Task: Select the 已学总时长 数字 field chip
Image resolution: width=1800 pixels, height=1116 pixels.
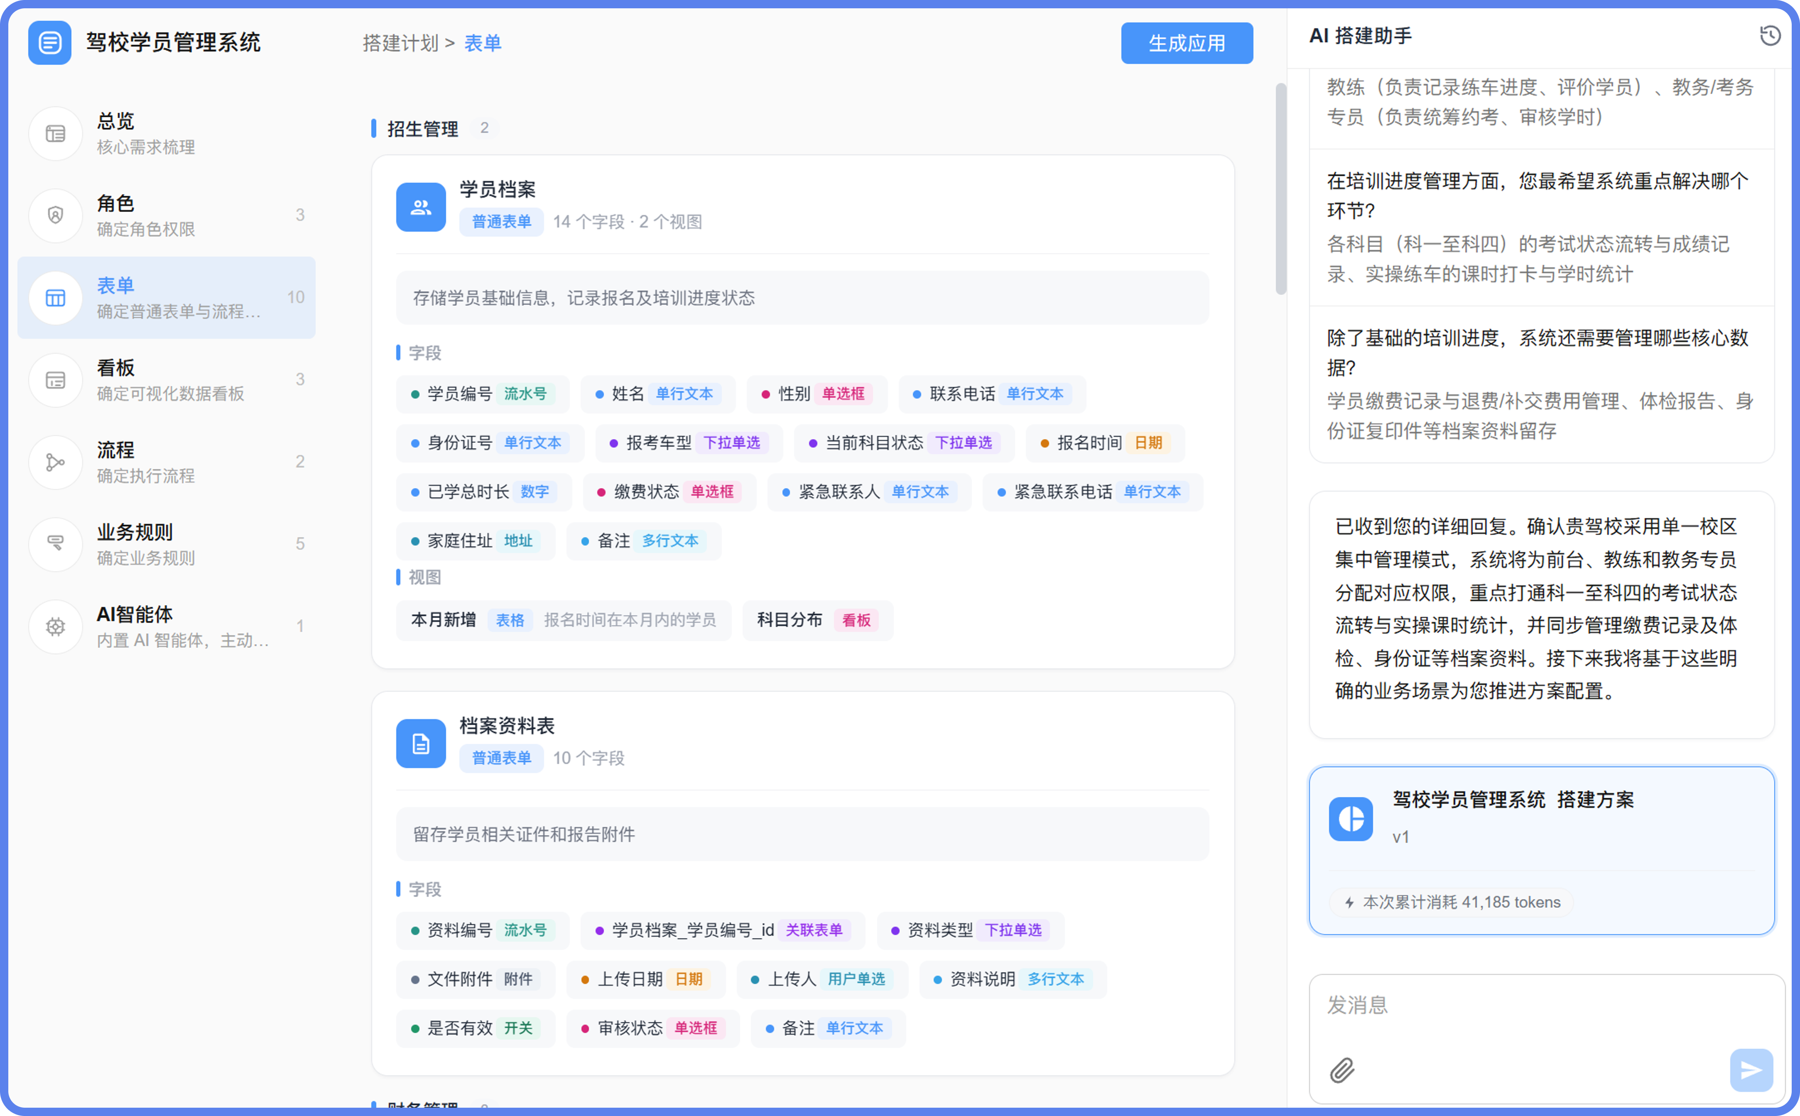Action: pyautogui.click(x=484, y=492)
